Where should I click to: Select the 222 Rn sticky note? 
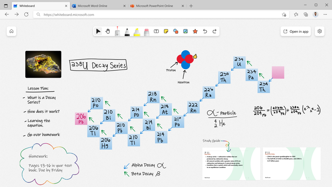click(193, 107)
